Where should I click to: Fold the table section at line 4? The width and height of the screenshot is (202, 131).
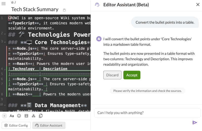coord(5,69)
